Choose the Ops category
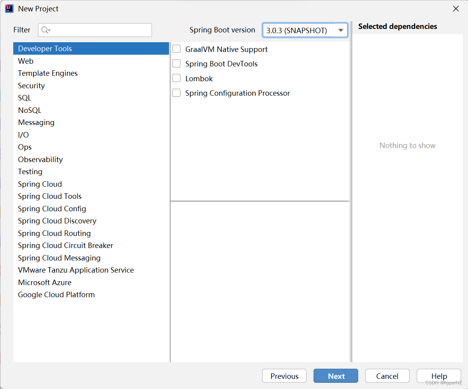Image resolution: width=468 pixels, height=389 pixels. pos(91,147)
